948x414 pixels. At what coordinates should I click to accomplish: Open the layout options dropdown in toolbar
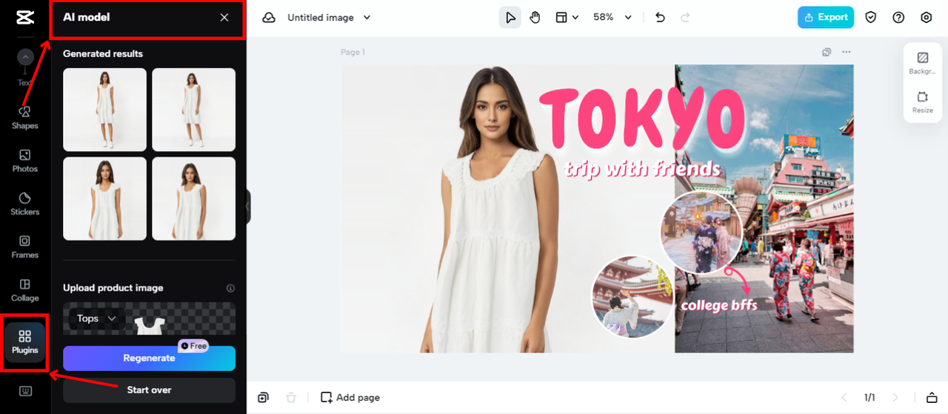coord(567,18)
